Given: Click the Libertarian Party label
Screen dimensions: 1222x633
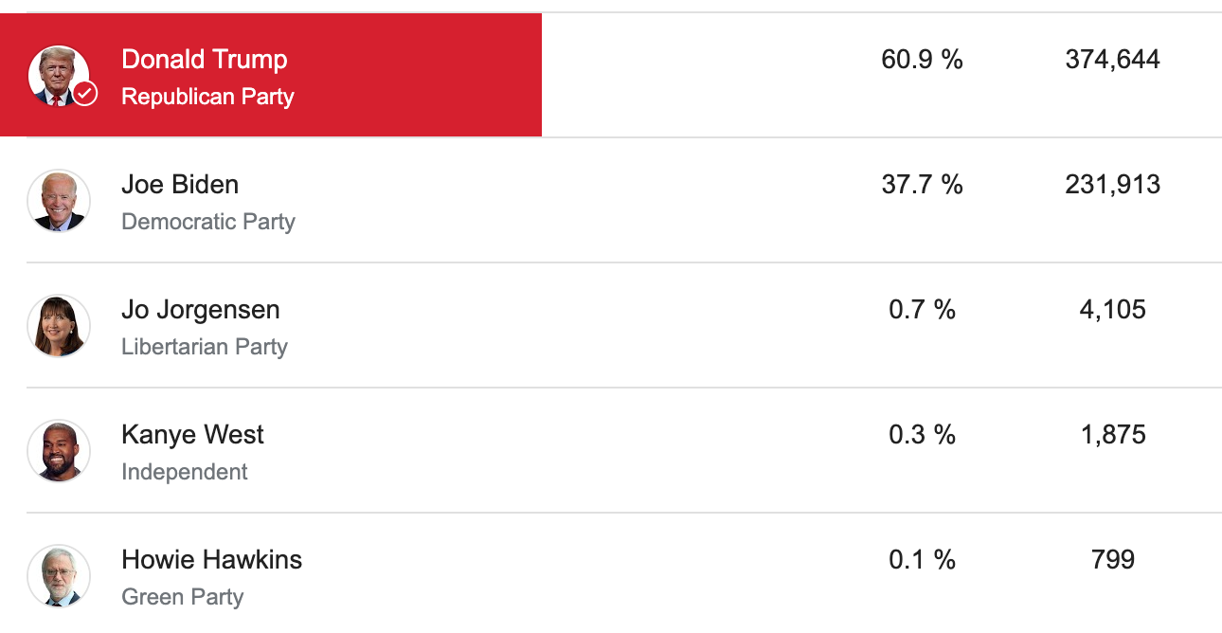Looking at the screenshot, I should click(x=205, y=347).
